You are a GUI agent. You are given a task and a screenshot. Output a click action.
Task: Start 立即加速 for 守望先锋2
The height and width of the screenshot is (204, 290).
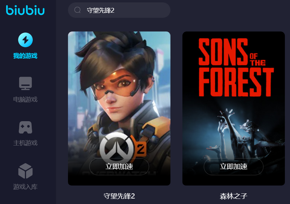tap(119, 167)
